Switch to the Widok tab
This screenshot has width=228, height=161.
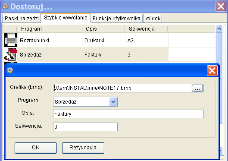tap(153, 18)
